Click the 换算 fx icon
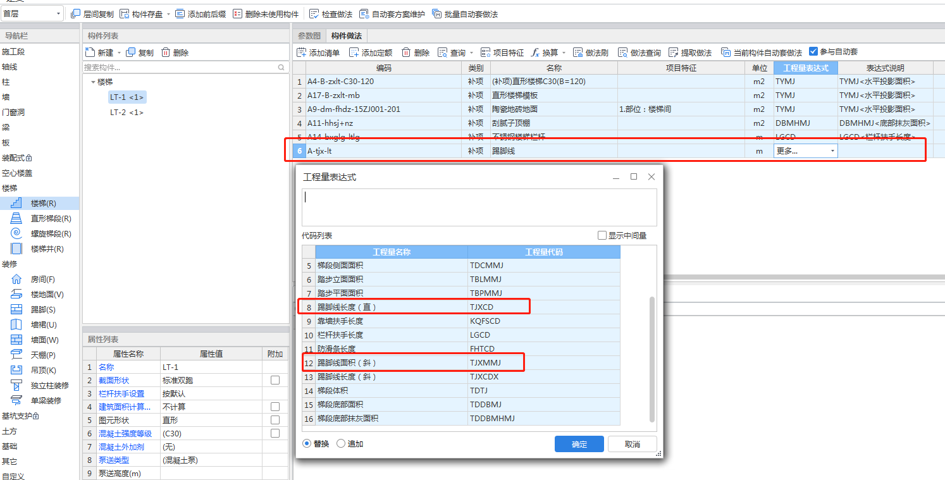Viewport: 945px width, 480px height. pyautogui.click(x=535, y=52)
